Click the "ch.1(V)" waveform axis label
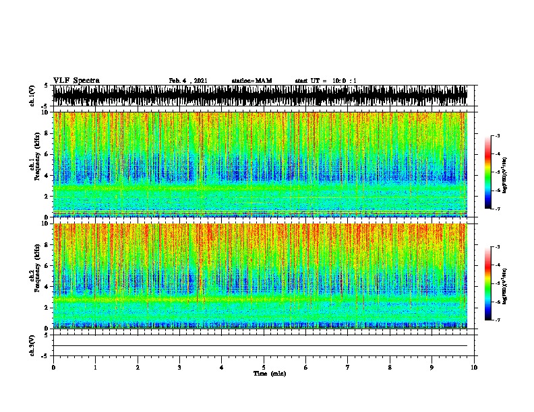This screenshot has height=412, width=534. tap(32, 96)
